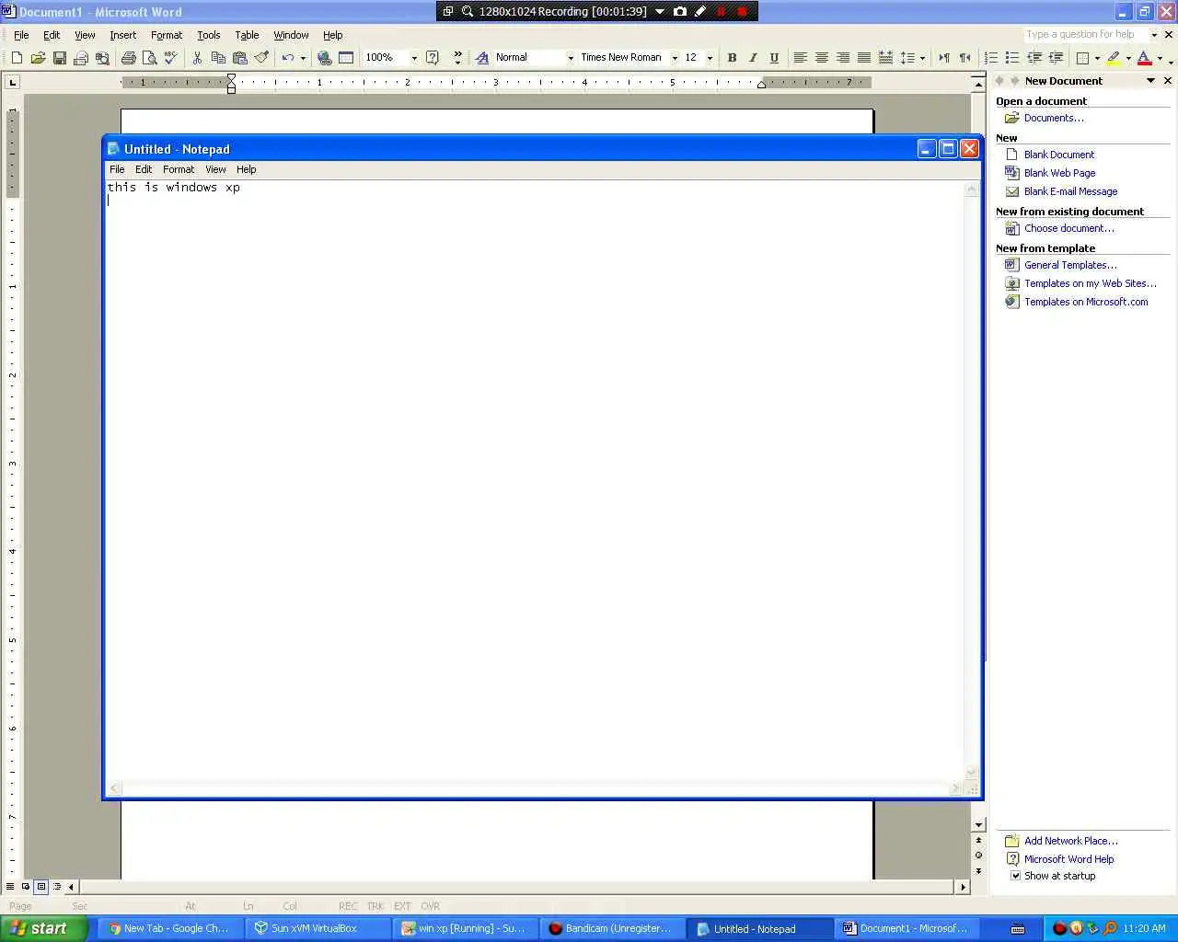Switch to Sun xVM VirtualBox taskbar item

pyautogui.click(x=318, y=928)
